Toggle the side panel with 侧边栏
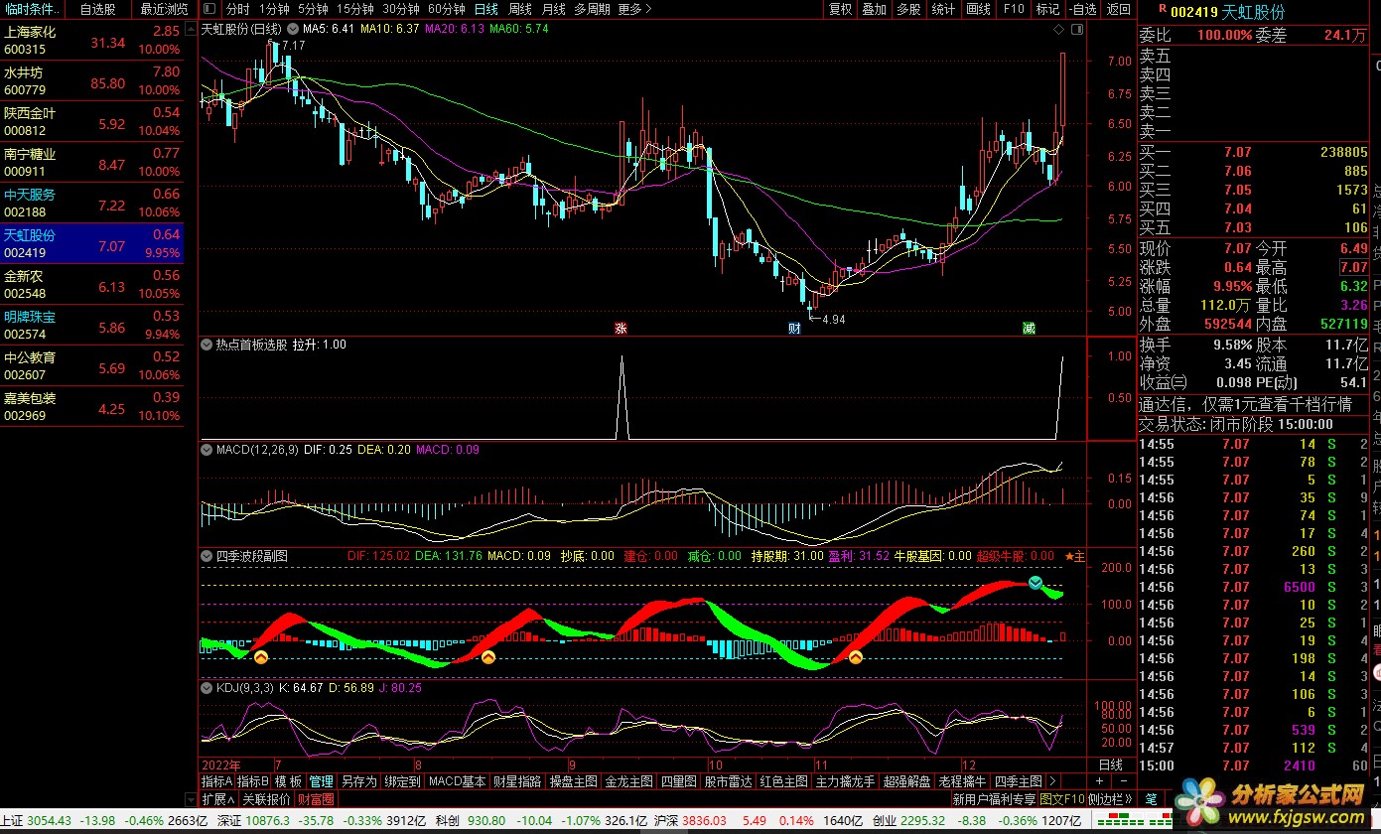Viewport: 1381px width, 834px height. pos(1109,799)
